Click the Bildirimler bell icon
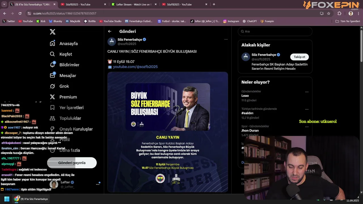The image size is (363, 204). point(52,65)
